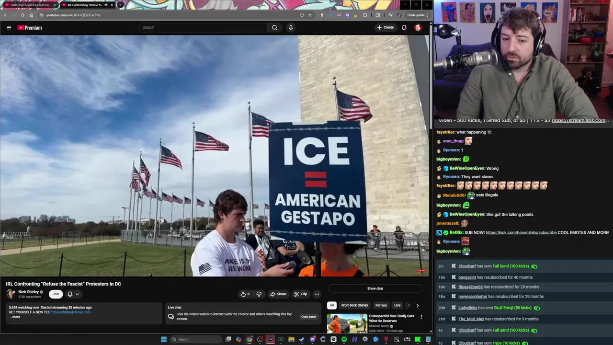Show more chips with right chevron

click(417, 305)
